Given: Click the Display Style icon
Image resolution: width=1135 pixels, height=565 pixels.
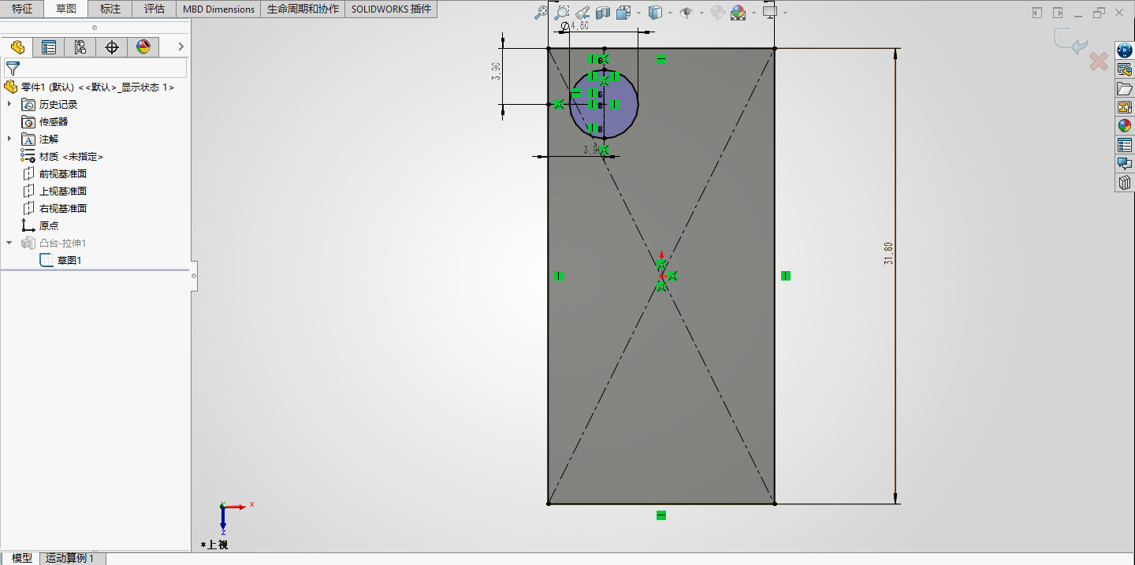Looking at the screenshot, I should 655,13.
